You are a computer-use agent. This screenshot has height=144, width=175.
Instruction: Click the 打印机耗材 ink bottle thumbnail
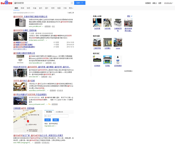(x=118, y=60)
